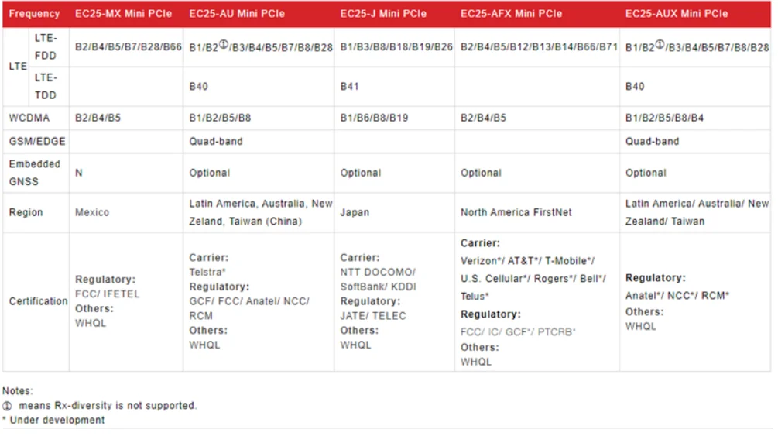Select the North America FirstNet cell

tap(516, 212)
